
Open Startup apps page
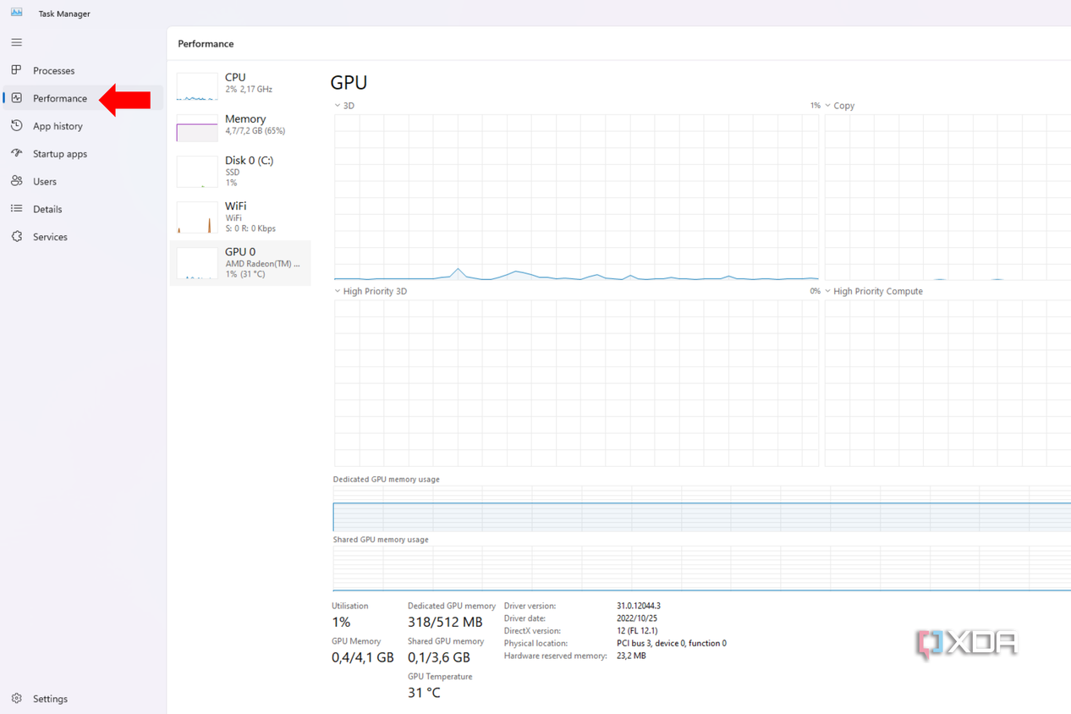[60, 154]
